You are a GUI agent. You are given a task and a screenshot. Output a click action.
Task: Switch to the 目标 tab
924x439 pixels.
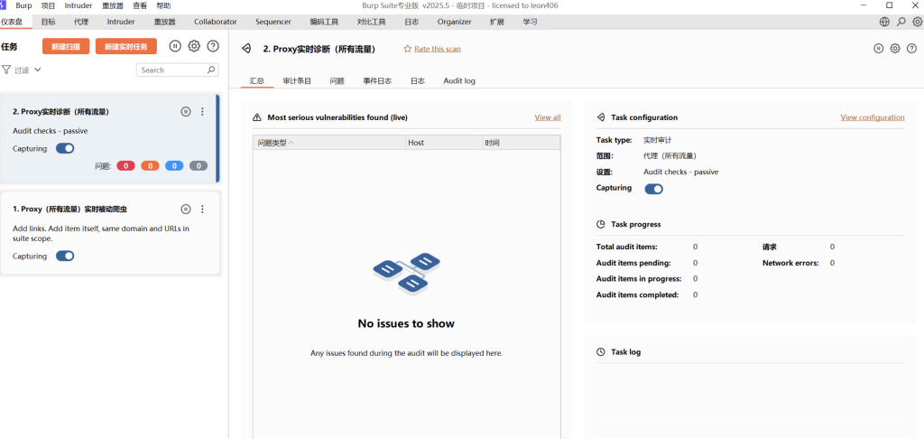49,22
